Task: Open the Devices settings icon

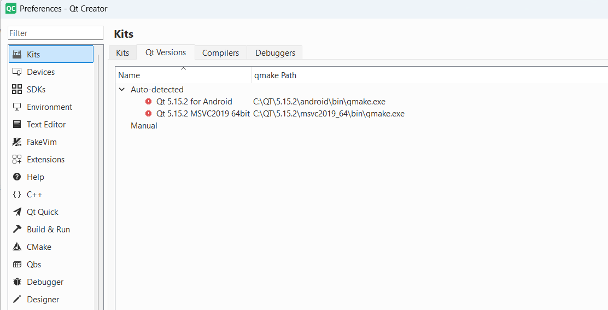Action: [x=17, y=72]
